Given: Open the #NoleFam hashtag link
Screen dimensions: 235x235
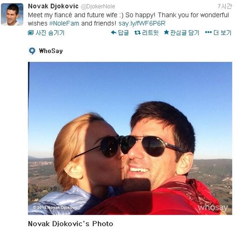Looking at the screenshot, I should pyautogui.click(x=64, y=23).
